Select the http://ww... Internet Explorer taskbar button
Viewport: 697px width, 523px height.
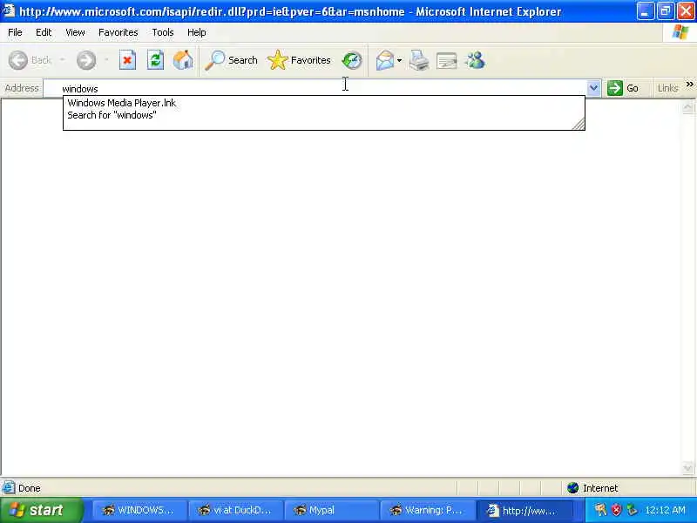(x=524, y=510)
